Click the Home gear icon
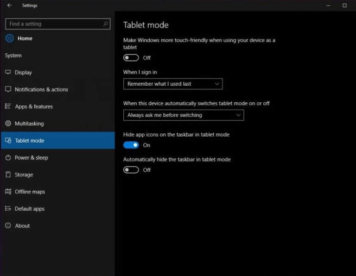 [x=9, y=38]
